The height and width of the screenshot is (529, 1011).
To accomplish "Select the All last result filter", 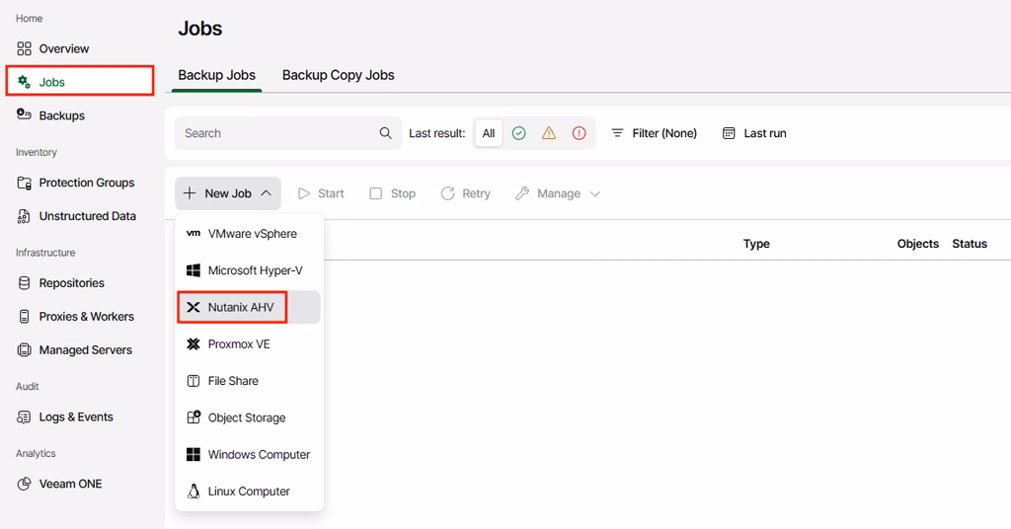I will (x=489, y=132).
